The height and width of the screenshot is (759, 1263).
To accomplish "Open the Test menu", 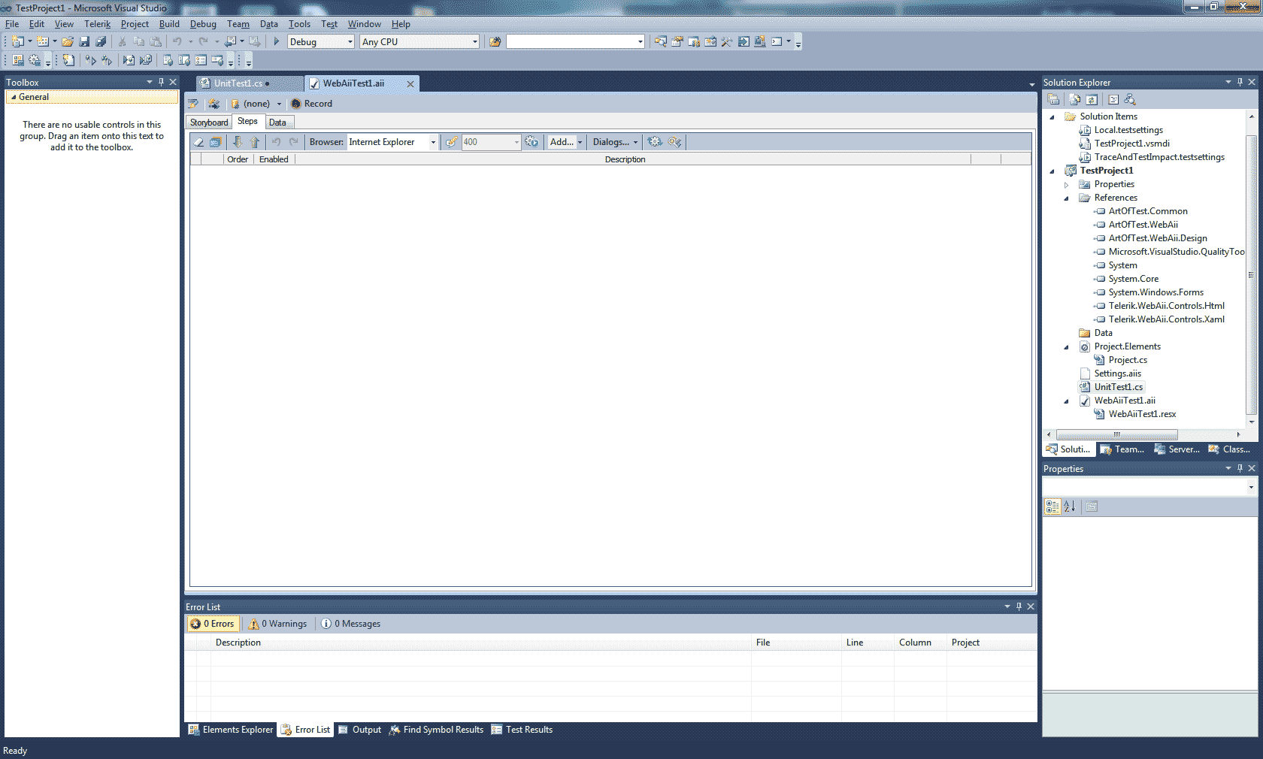I will pyautogui.click(x=329, y=24).
